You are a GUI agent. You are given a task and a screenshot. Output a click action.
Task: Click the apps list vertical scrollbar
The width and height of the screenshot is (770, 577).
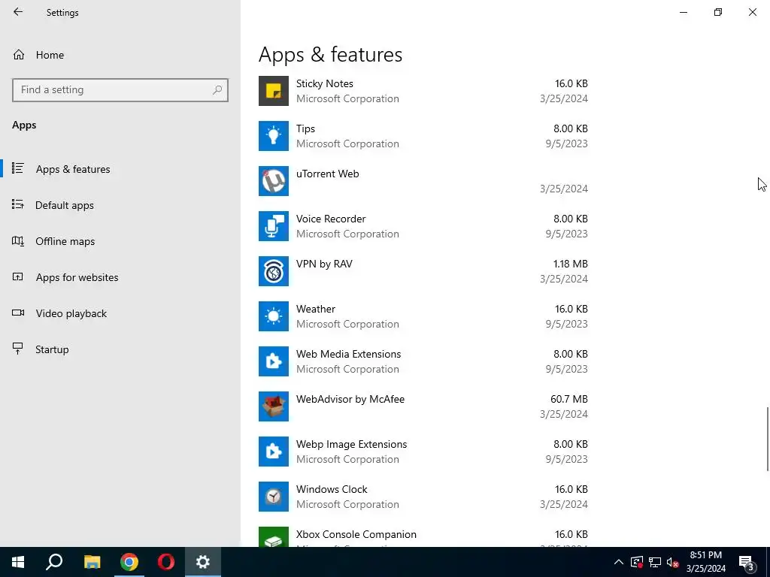pyautogui.click(x=768, y=439)
